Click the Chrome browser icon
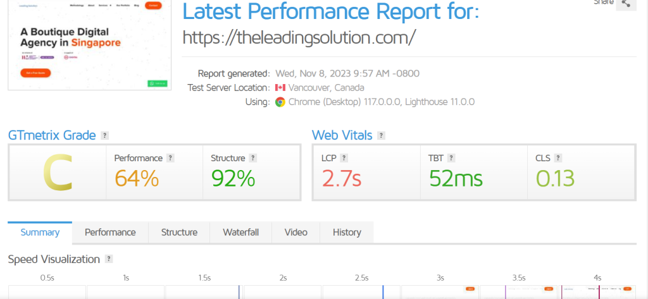Screen dimensions: 648x299 click(280, 102)
